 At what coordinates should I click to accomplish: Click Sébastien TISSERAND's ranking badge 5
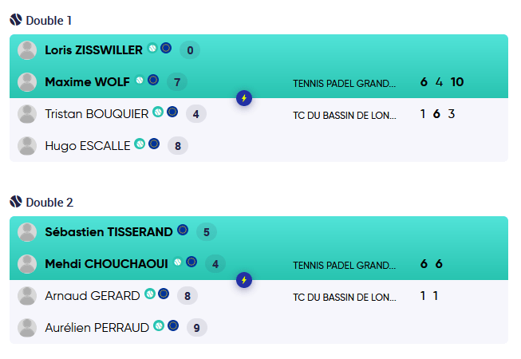point(207,232)
